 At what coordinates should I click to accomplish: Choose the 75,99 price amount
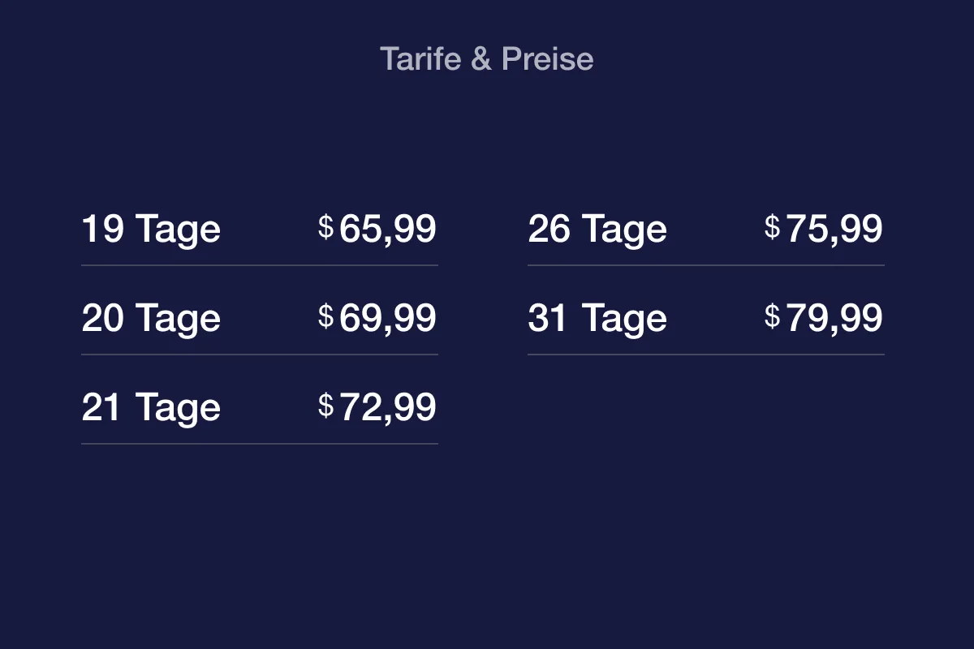click(x=834, y=229)
